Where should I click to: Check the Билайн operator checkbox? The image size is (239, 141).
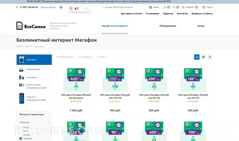[x=21, y=135]
